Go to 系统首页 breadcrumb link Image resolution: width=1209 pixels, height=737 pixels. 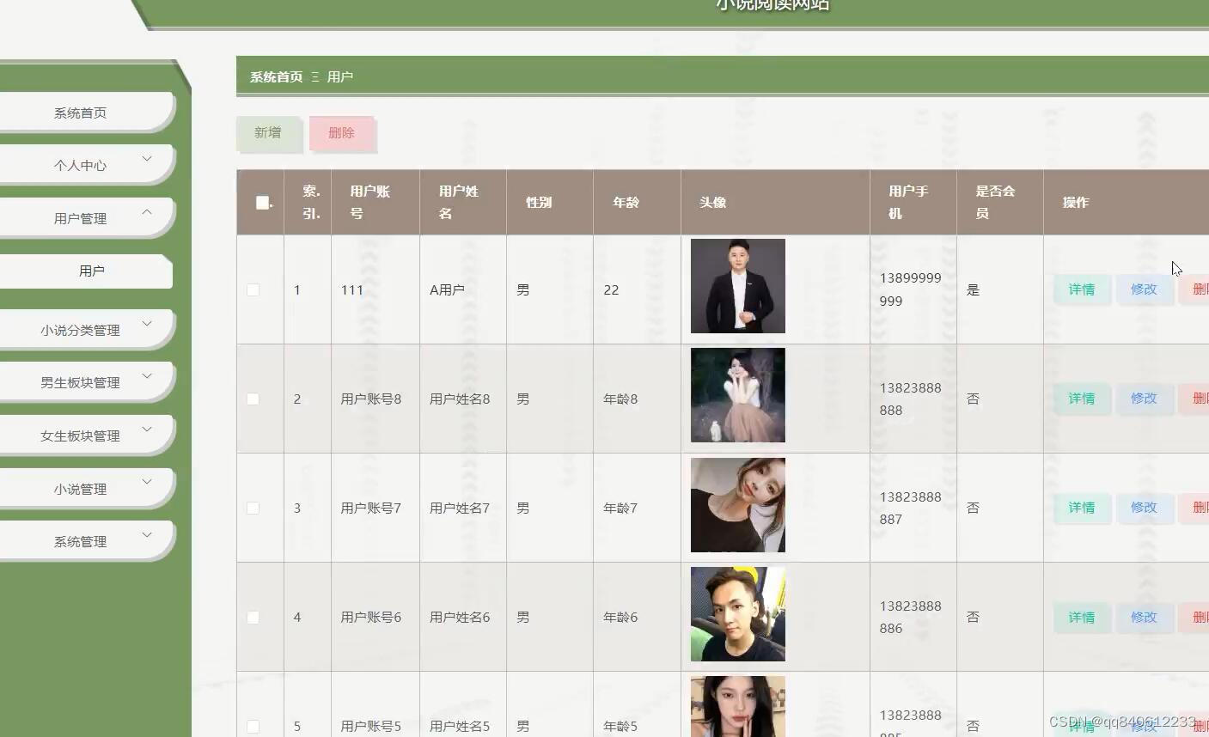276,77
